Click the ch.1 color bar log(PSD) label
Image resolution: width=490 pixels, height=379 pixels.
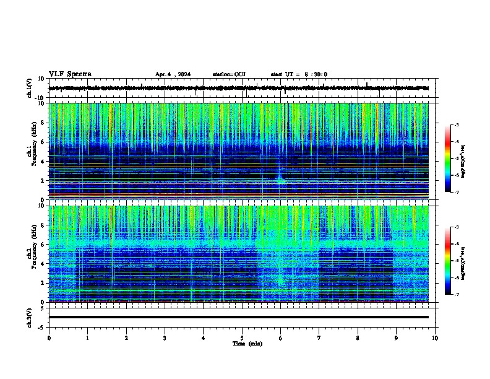click(x=463, y=162)
